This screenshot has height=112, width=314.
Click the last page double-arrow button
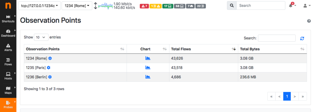click(x=303, y=96)
